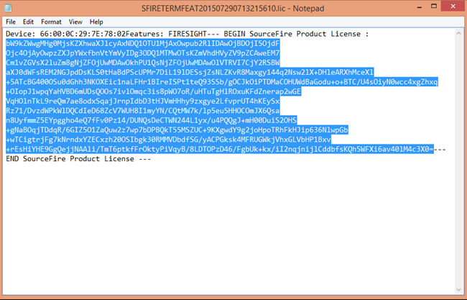
Task: Click the line starting with +wTCigtrjFg
Action: click(x=168, y=140)
